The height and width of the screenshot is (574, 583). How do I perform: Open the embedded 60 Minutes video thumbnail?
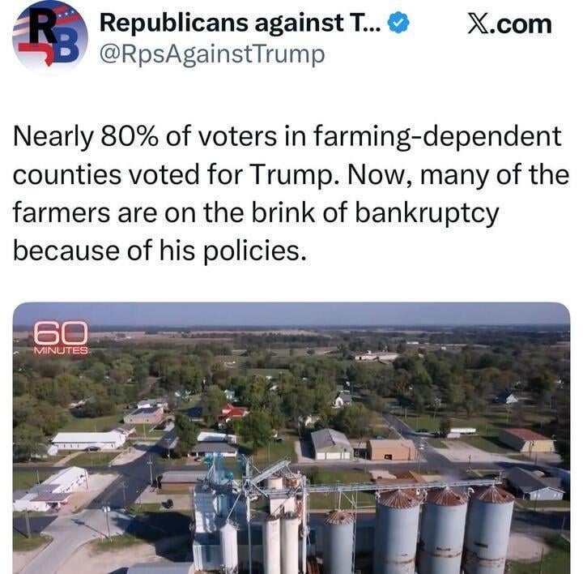pos(291,438)
